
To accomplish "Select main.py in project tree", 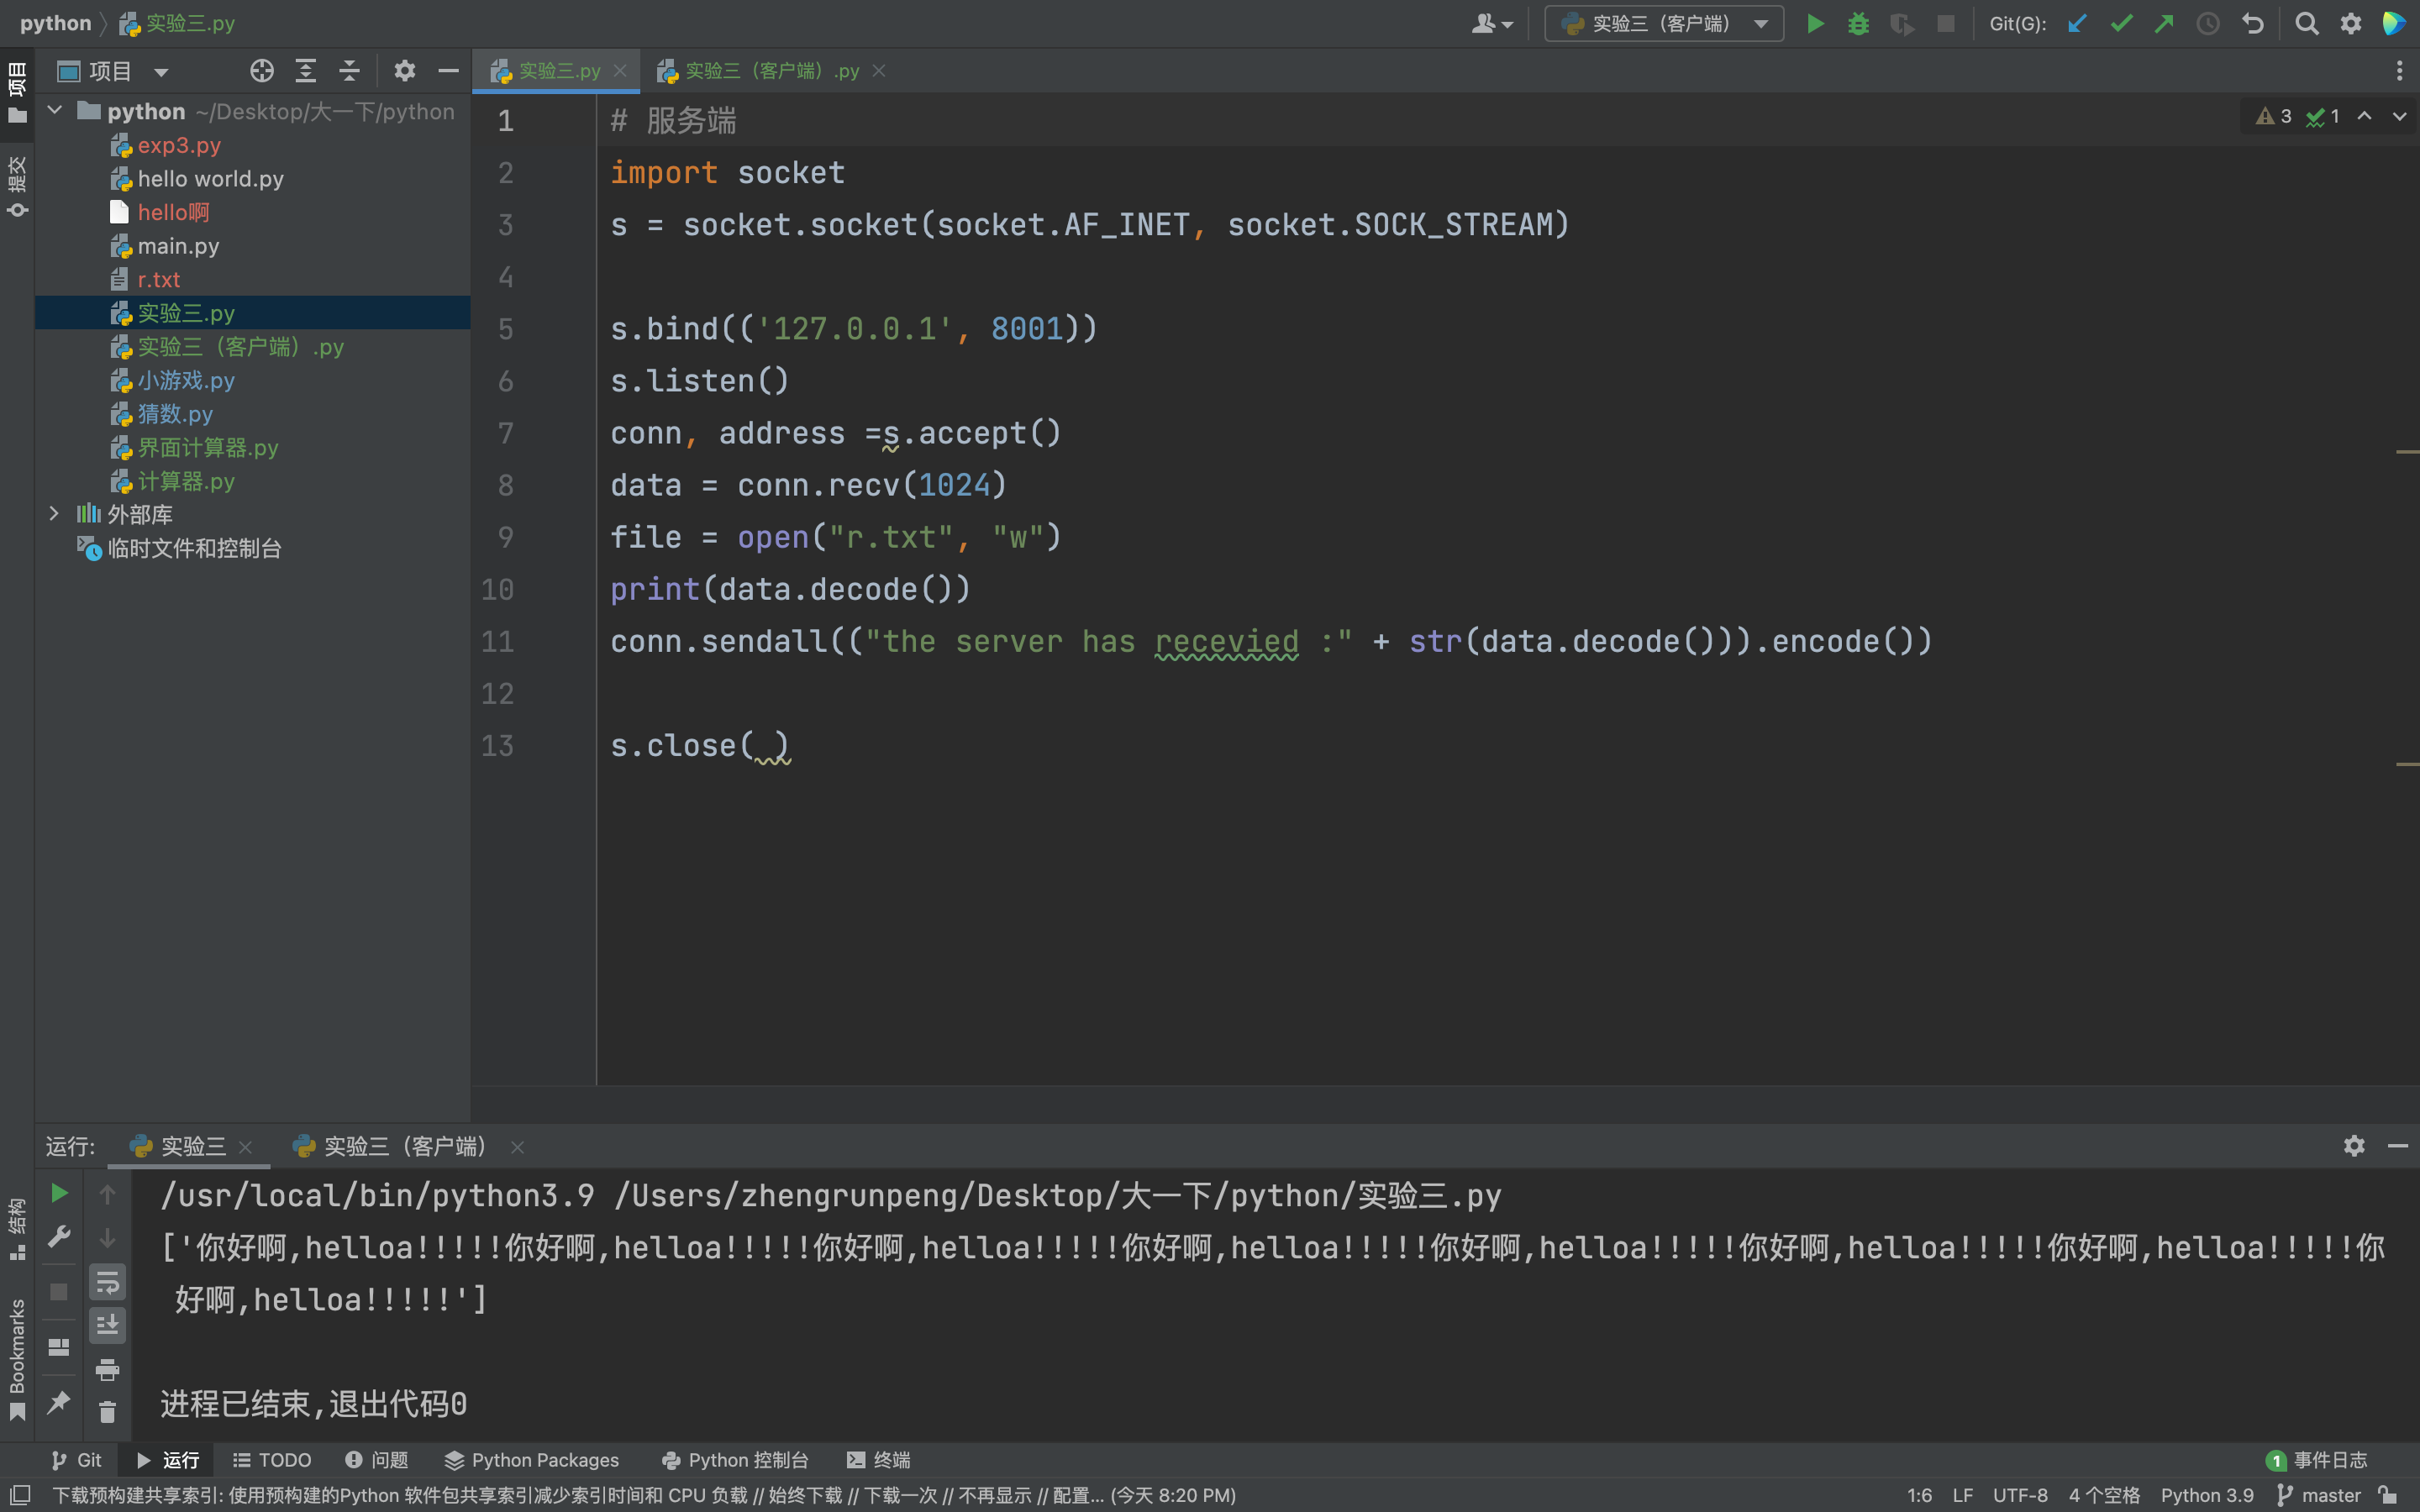I will point(178,246).
